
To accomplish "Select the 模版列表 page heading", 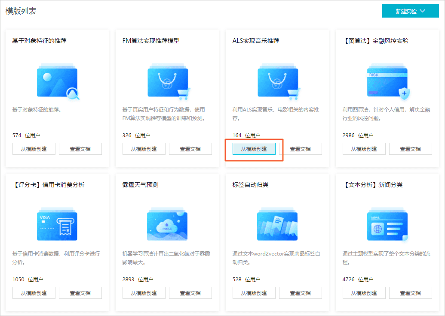I will [21, 11].
